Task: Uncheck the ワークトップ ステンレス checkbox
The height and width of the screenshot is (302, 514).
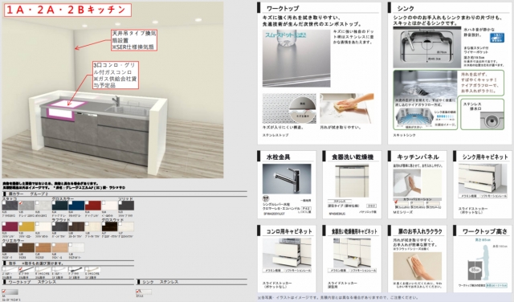Action: click(x=4, y=291)
